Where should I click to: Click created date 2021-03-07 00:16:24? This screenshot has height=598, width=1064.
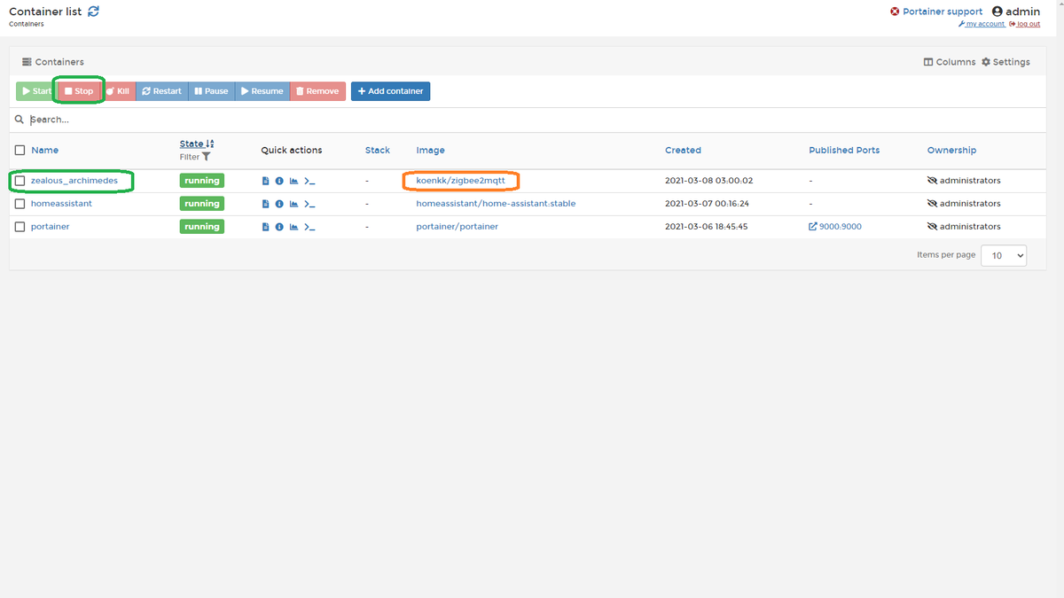(x=707, y=204)
